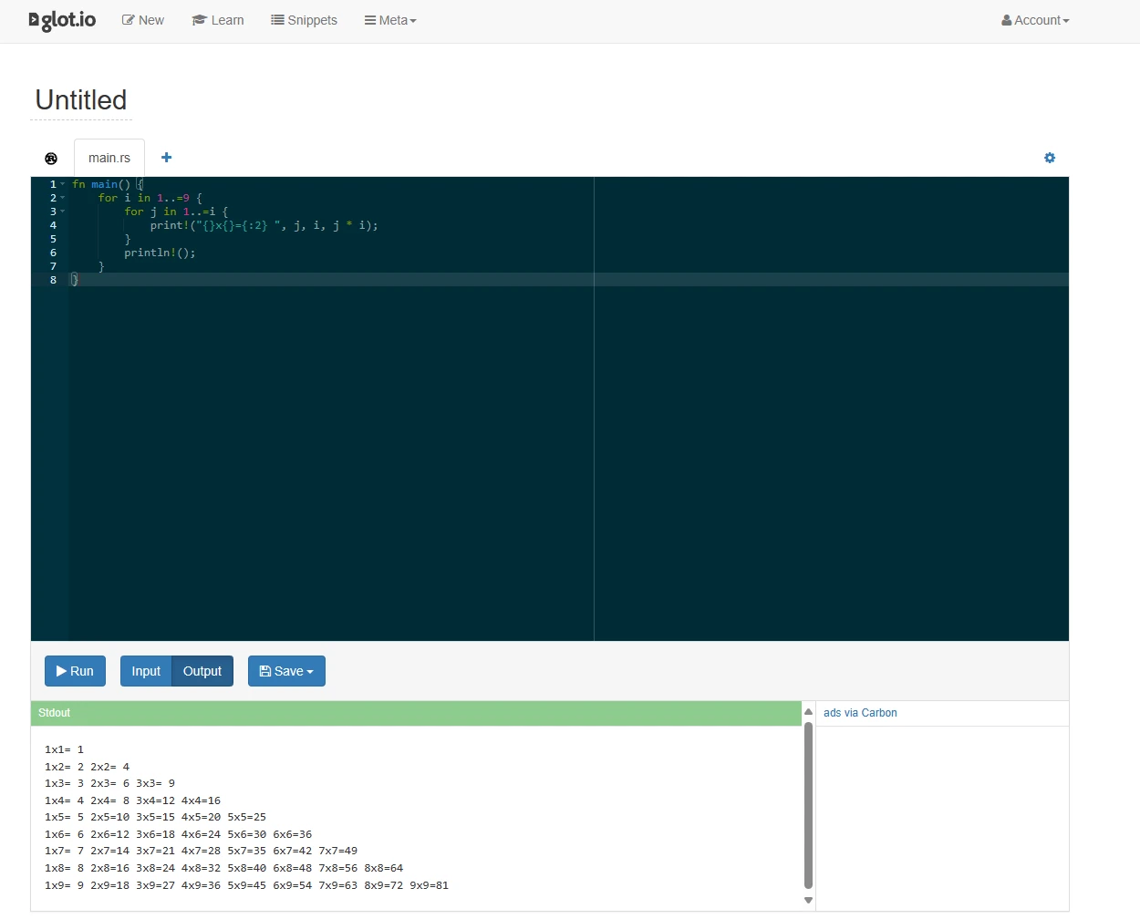Click the 'fn main()' code line
This screenshot has width=1140, height=919.
click(x=108, y=184)
